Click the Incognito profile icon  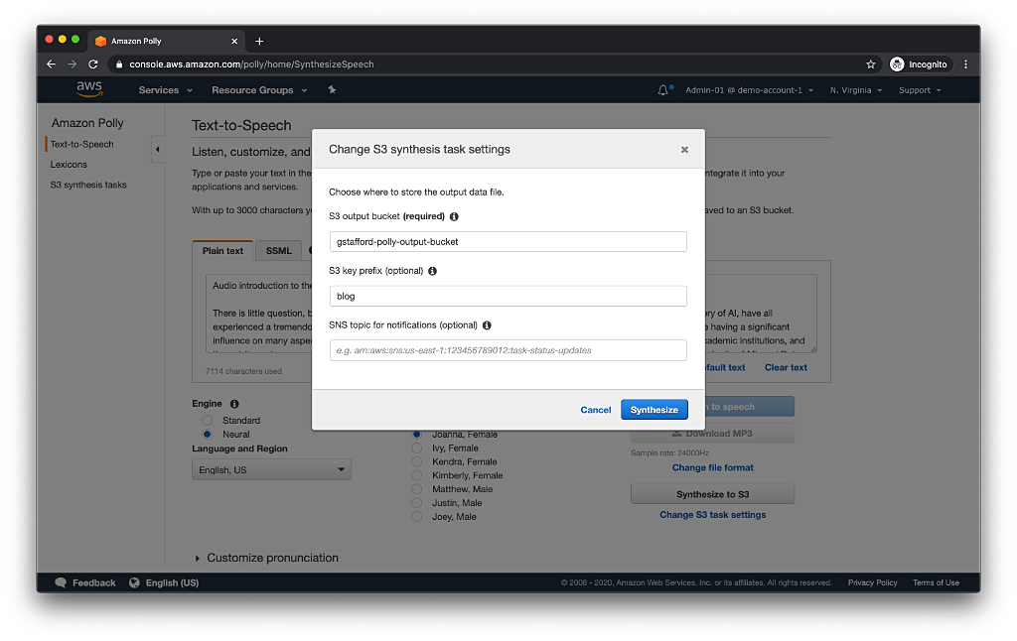897,64
